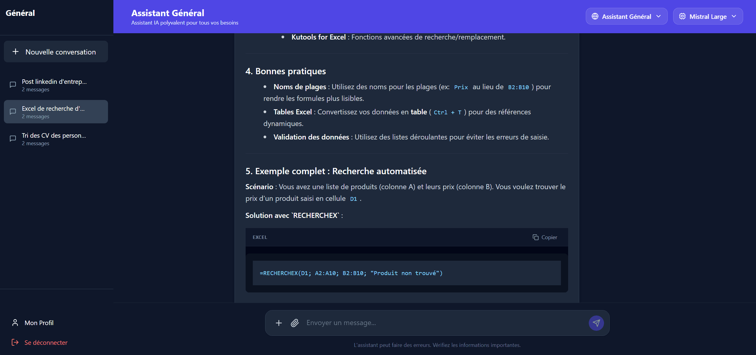
Task: Click Se déconnecter to log out
Action: point(45,342)
